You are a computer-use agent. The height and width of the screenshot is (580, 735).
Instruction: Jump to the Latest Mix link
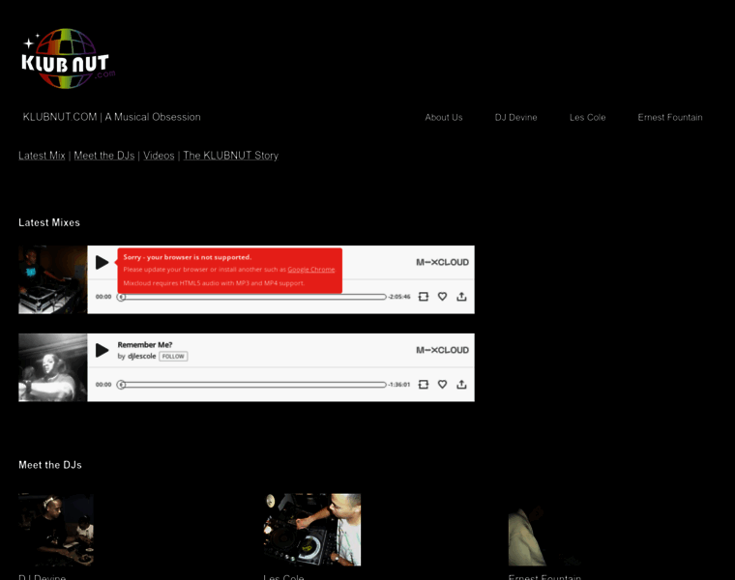coord(42,156)
